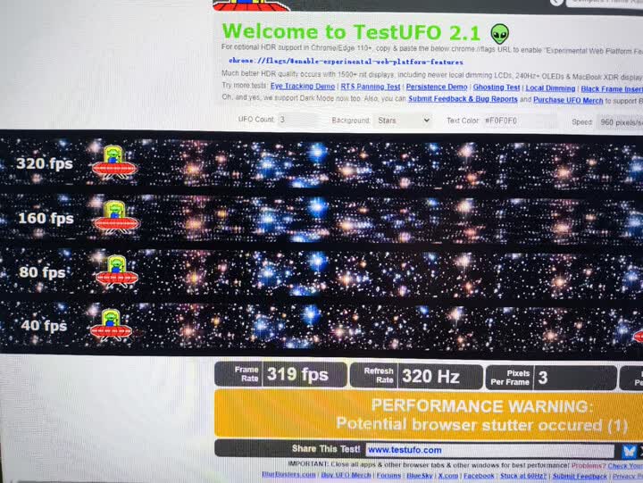Click the 80 fps row label
Image resolution: width=643 pixels, height=483 pixels.
pyautogui.click(x=42, y=272)
